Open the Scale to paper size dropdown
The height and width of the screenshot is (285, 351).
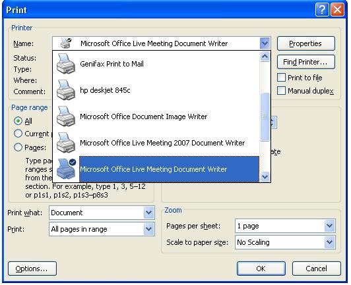pyautogui.click(x=329, y=242)
